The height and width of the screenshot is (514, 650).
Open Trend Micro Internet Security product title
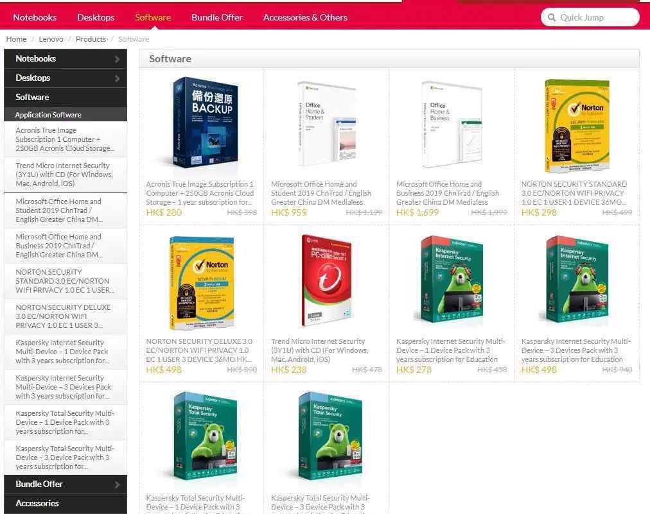tap(320, 350)
